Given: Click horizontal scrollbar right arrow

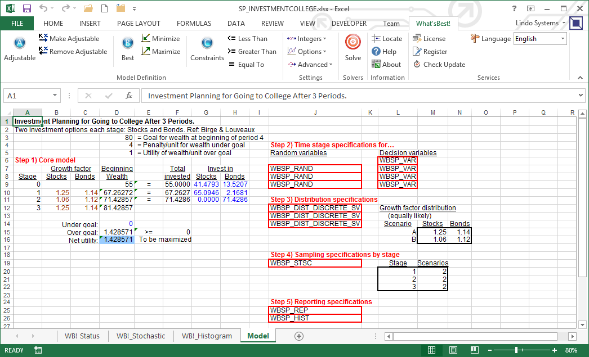Looking at the screenshot, I should 572,336.
